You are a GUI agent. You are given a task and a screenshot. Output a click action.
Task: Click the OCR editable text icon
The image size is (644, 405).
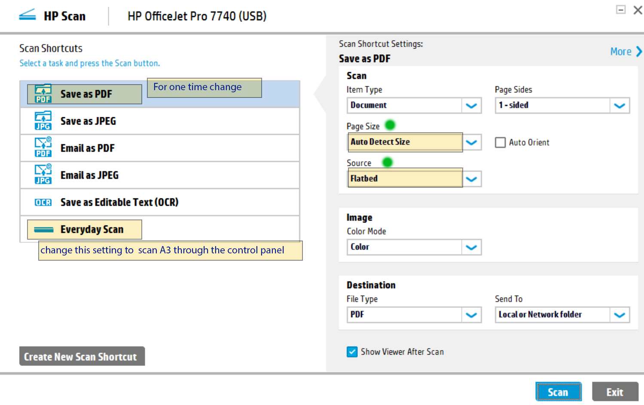point(43,202)
